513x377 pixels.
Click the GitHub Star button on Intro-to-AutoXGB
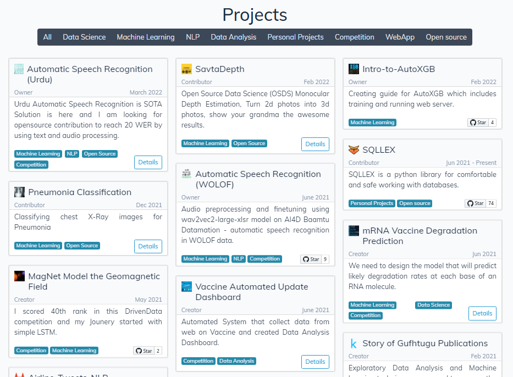(x=478, y=123)
